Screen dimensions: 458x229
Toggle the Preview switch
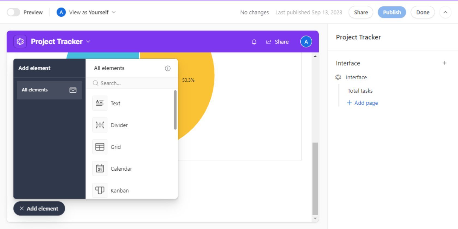13,12
